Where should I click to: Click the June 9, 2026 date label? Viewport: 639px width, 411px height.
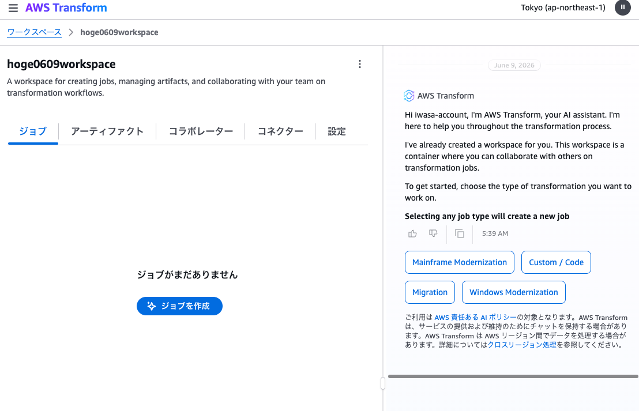pos(514,65)
